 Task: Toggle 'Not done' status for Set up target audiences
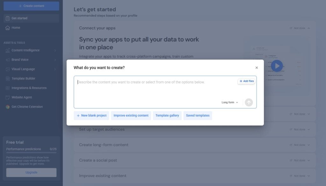tap(299, 129)
